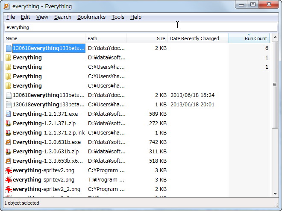
Task: Click the 742 KB size cell
Action: pyautogui.click(x=158, y=142)
